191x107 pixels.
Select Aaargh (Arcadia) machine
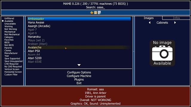[79, 26]
